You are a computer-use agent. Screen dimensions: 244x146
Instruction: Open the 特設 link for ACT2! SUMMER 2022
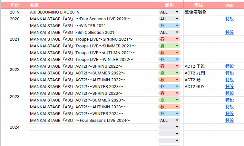(229, 73)
